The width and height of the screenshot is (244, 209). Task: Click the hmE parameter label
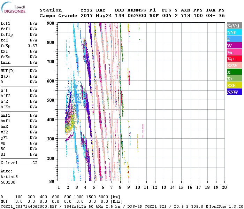tap(4, 126)
